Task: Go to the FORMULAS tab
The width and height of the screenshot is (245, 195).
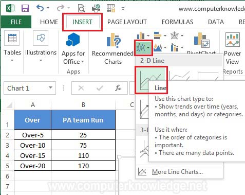Action: (x=177, y=22)
